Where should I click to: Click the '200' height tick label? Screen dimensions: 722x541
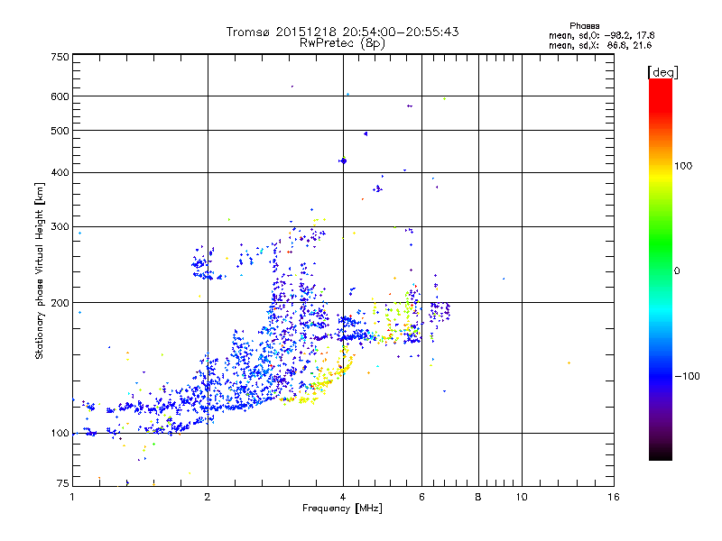coord(60,303)
